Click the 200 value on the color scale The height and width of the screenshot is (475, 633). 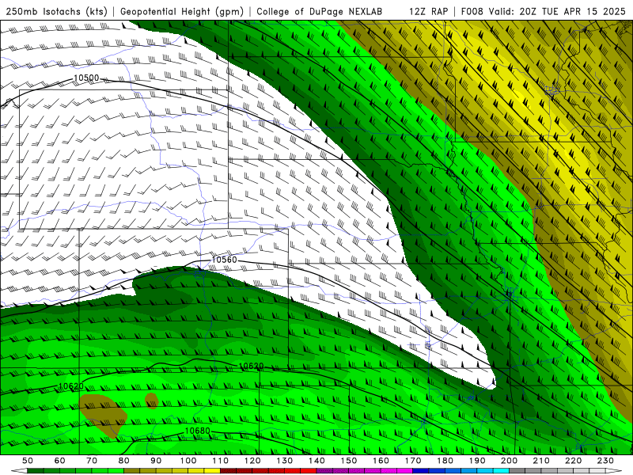(509, 461)
